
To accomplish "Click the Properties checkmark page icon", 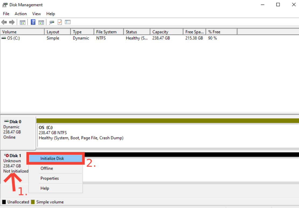I will 60,22.
